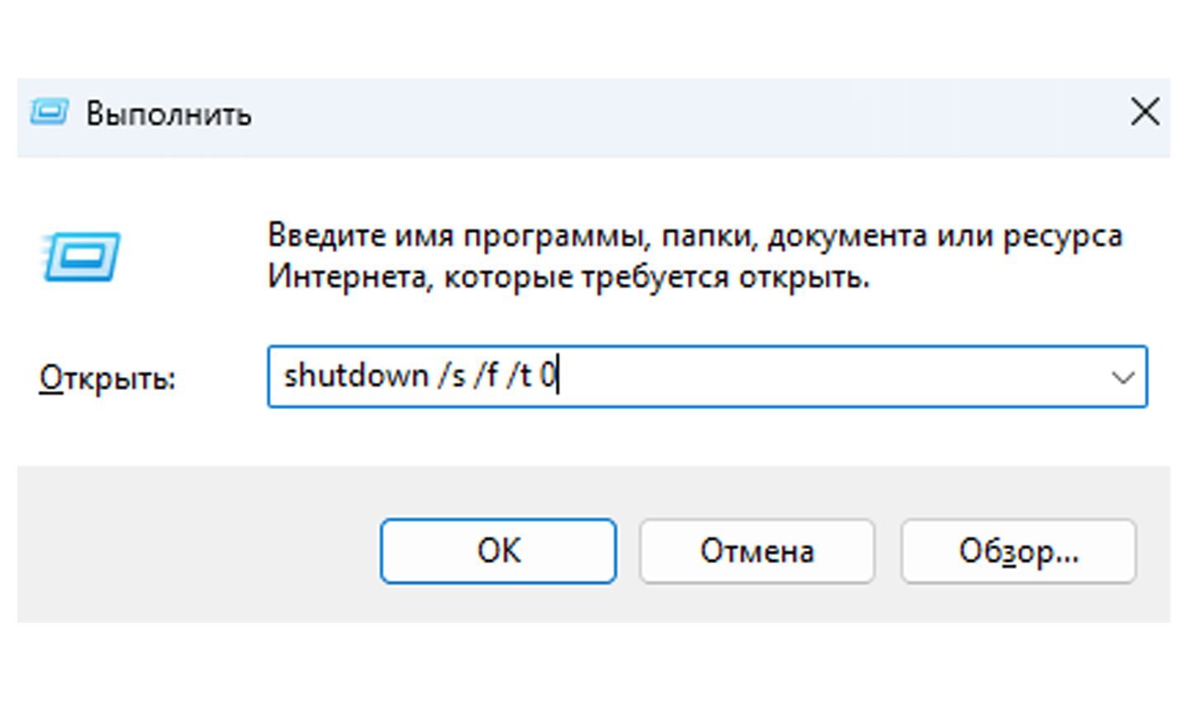Click gray footer area left of OK
1189x701 pixels.
198,544
